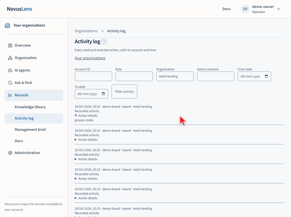Viewport: 291px width, 217px height.
Task: Focus the Role input field
Action: tap(134, 76)
